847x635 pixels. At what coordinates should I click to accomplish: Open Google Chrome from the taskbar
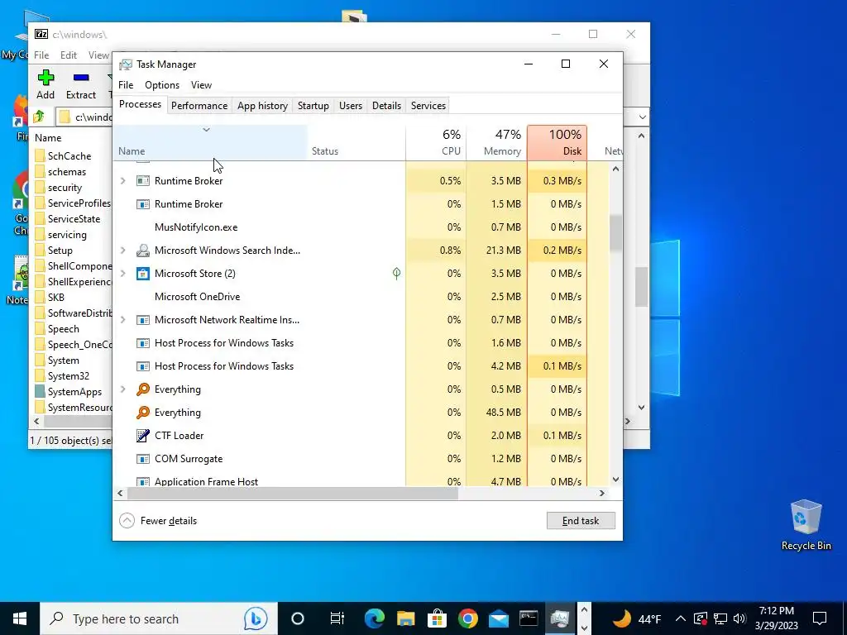pyautogui.click(x=468, y=618)
